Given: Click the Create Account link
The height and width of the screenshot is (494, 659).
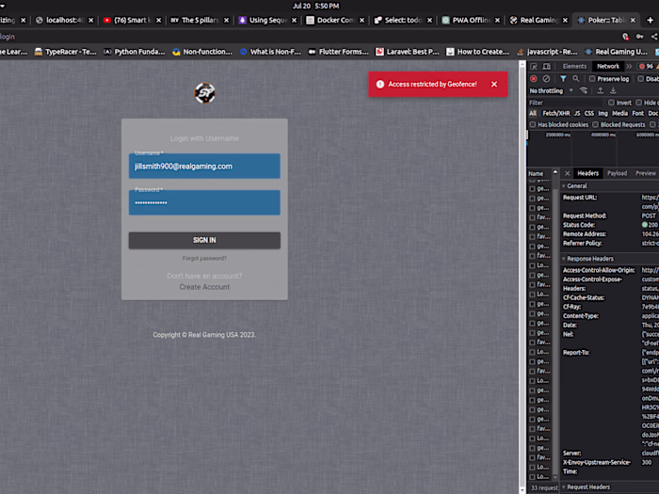Looking at the screenshot, I should tap(204, 287).
